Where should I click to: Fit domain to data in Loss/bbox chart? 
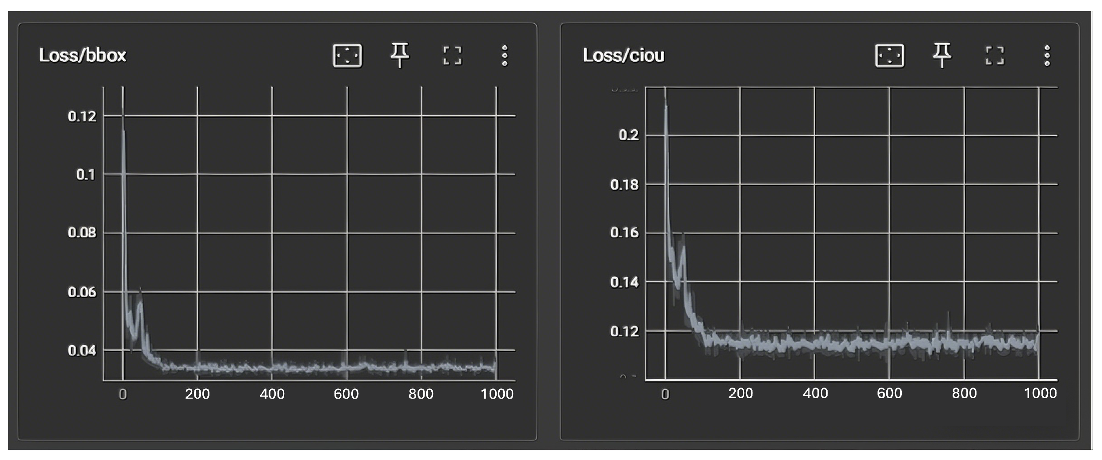347,56
